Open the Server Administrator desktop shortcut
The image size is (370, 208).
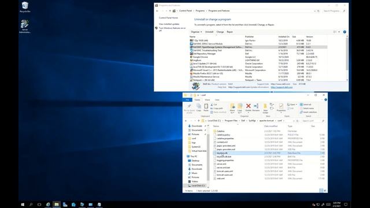pyautogui.click(x=25, y=27)
